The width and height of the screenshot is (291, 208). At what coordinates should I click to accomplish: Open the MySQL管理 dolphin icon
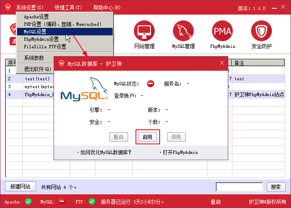(x=183, y=31)
